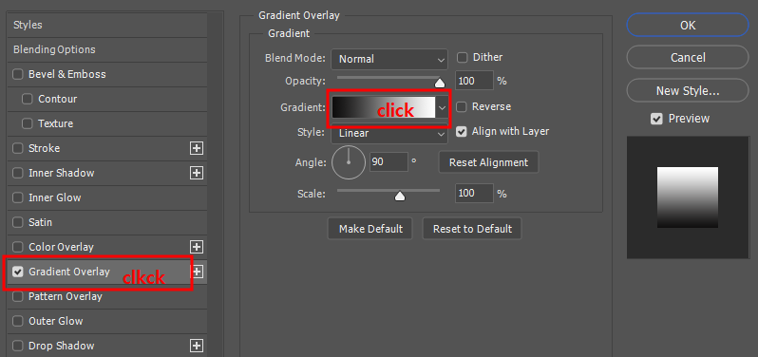
Task: Enable the Contour checkbox
Action: 28,99
